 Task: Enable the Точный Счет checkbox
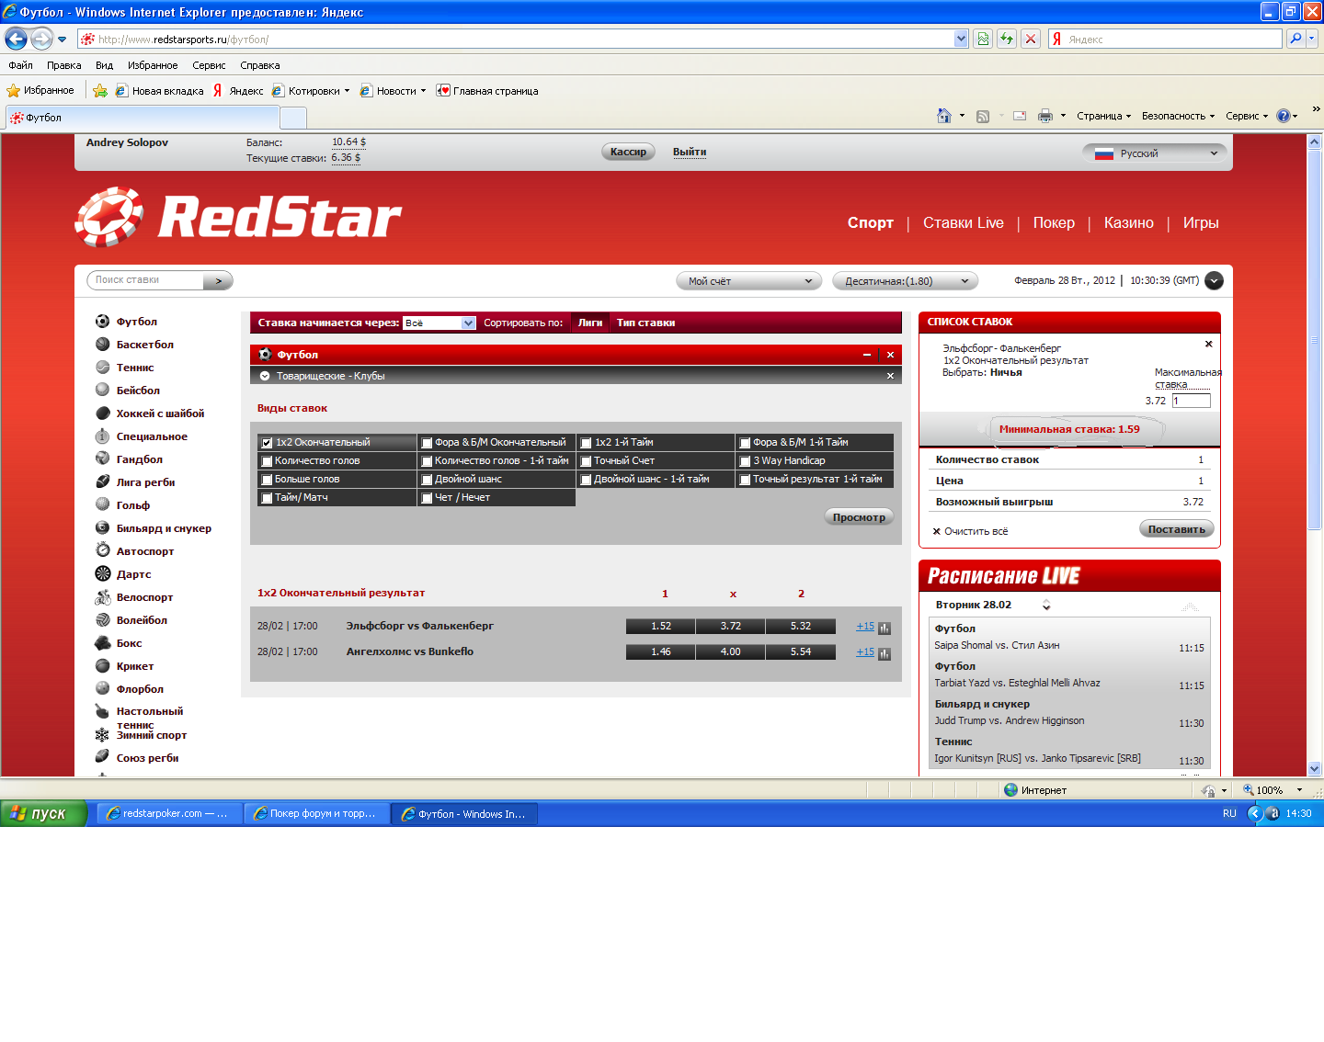[x=586, y=461]
